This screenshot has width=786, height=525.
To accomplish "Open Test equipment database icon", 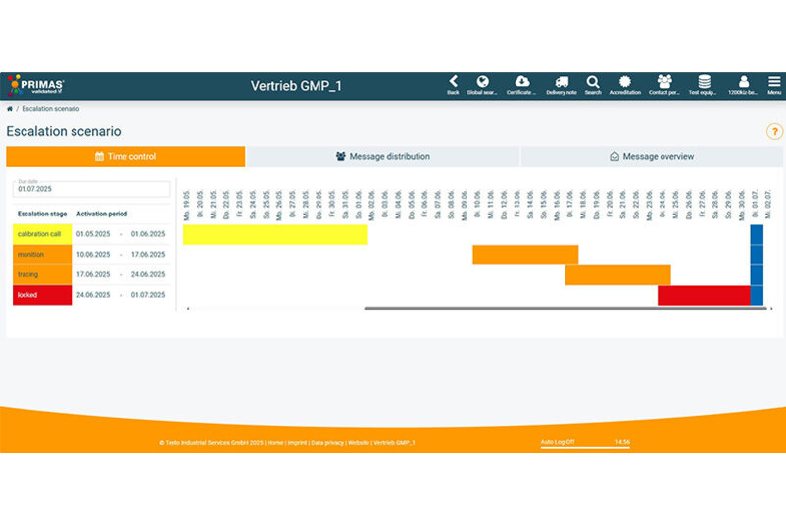I will pyautogui.click(x=704, y=82).
